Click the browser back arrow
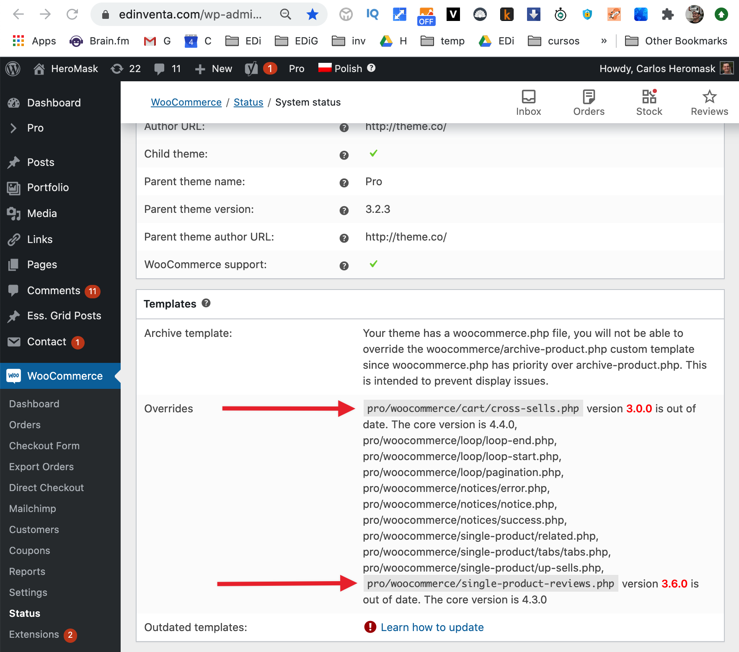 [x=18, y=14]
